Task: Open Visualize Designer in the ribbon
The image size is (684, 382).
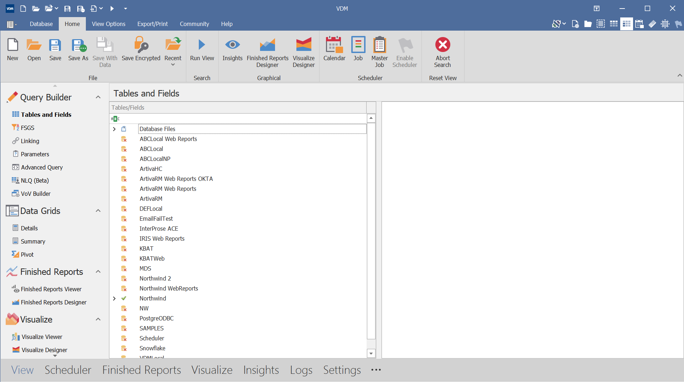Action: 304,52
